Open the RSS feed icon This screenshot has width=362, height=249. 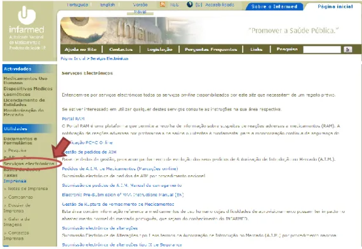(x=163, y=4)
